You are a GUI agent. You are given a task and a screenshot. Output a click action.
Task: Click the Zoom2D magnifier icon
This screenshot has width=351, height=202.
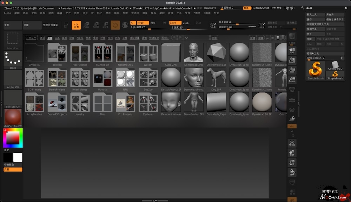click(292, 61)
